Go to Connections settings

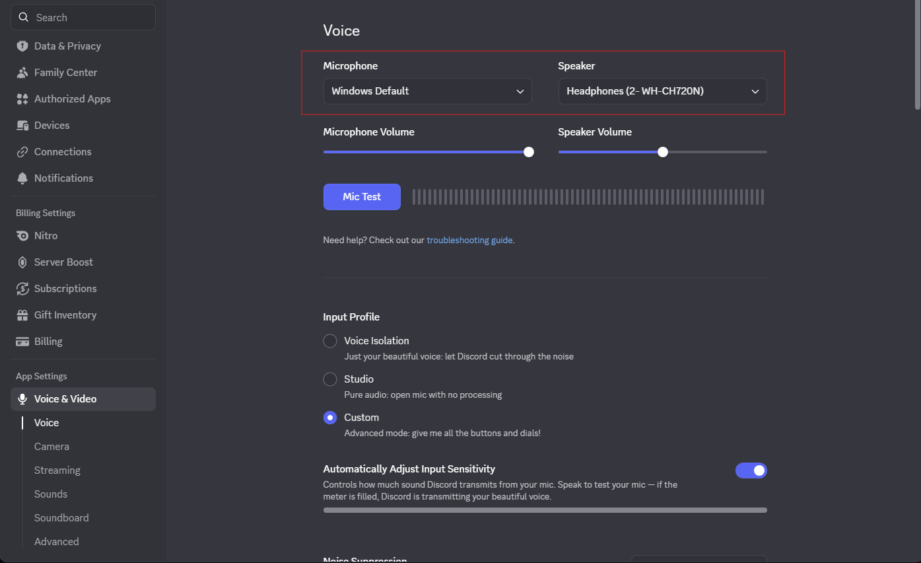pos(83,152)
